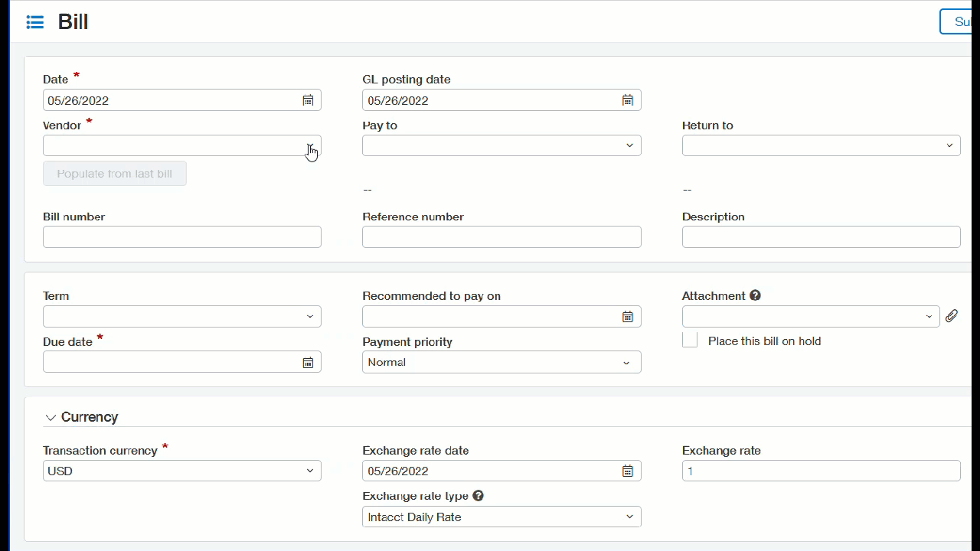
Task: Open the GL posting date calendar picker
Action: (628, 99)
